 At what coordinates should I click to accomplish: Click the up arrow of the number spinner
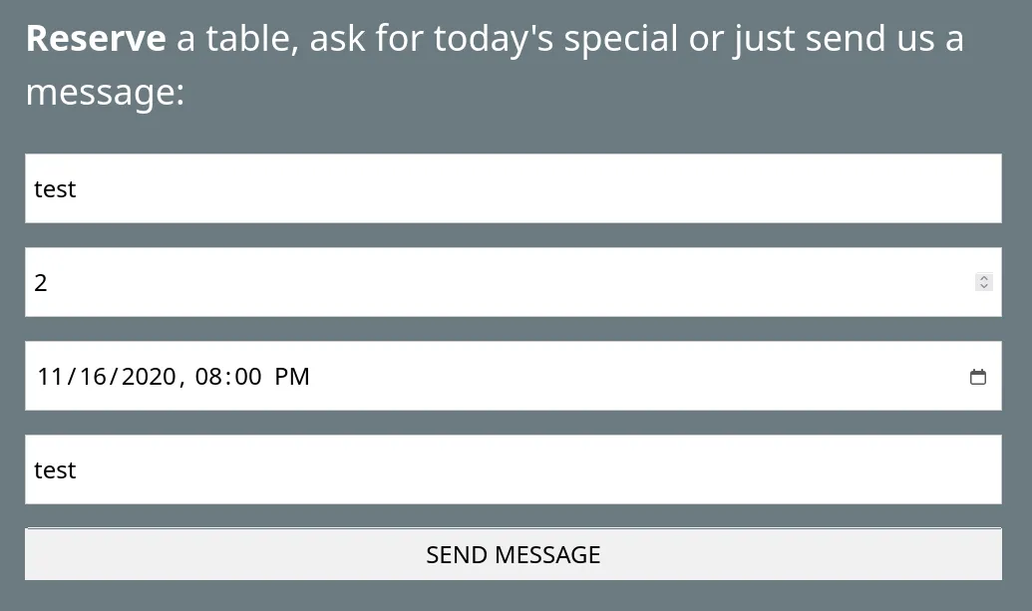coord(984,277)
